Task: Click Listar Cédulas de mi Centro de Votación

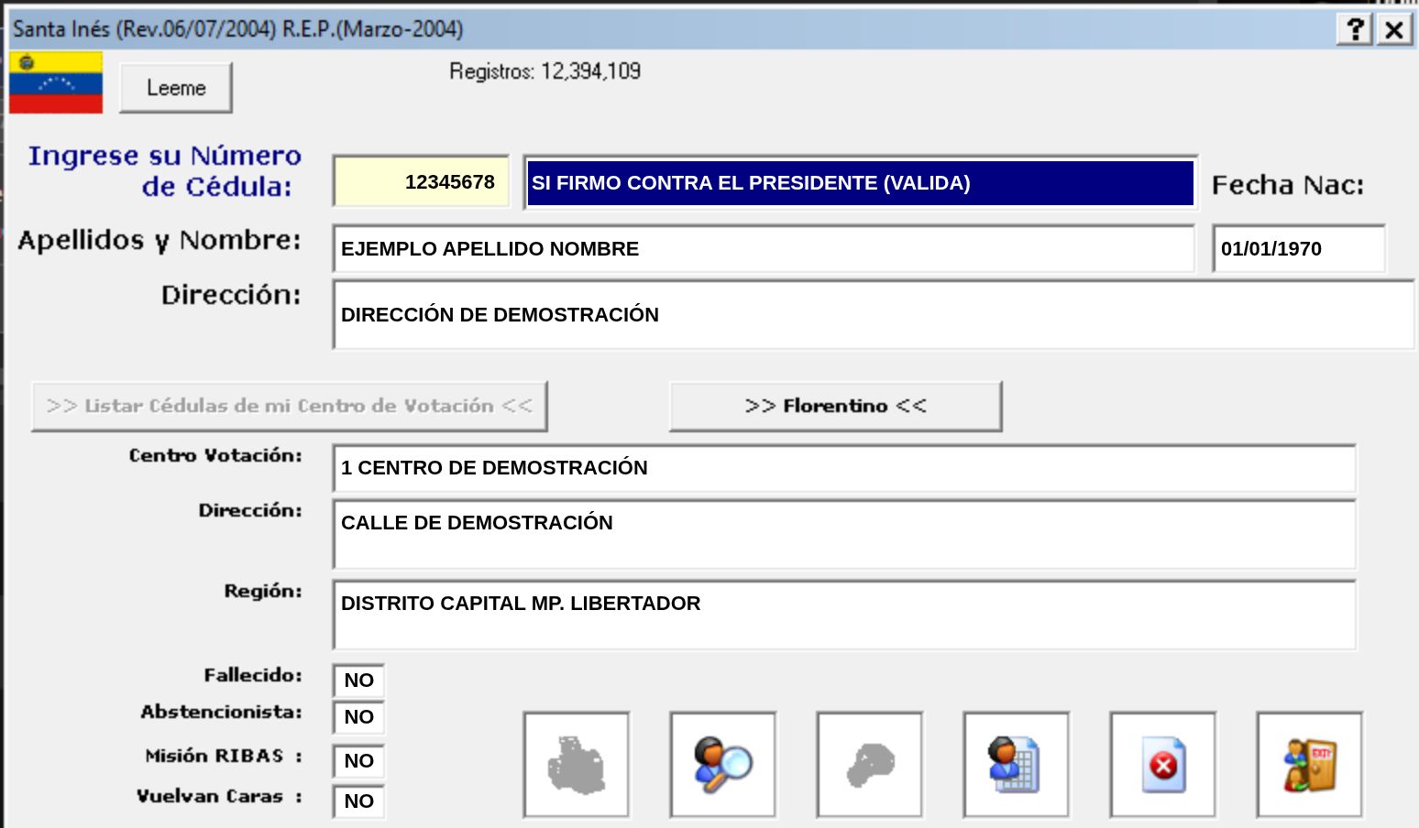Action: (x=290, y=406)
